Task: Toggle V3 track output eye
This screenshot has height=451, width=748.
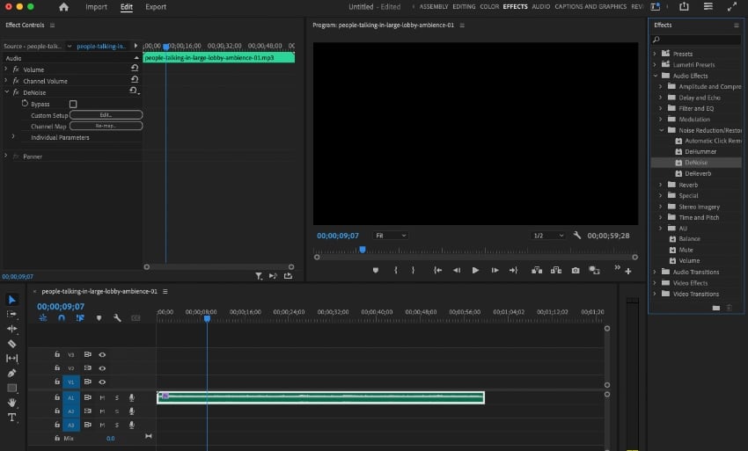Action: coord(102,354)
